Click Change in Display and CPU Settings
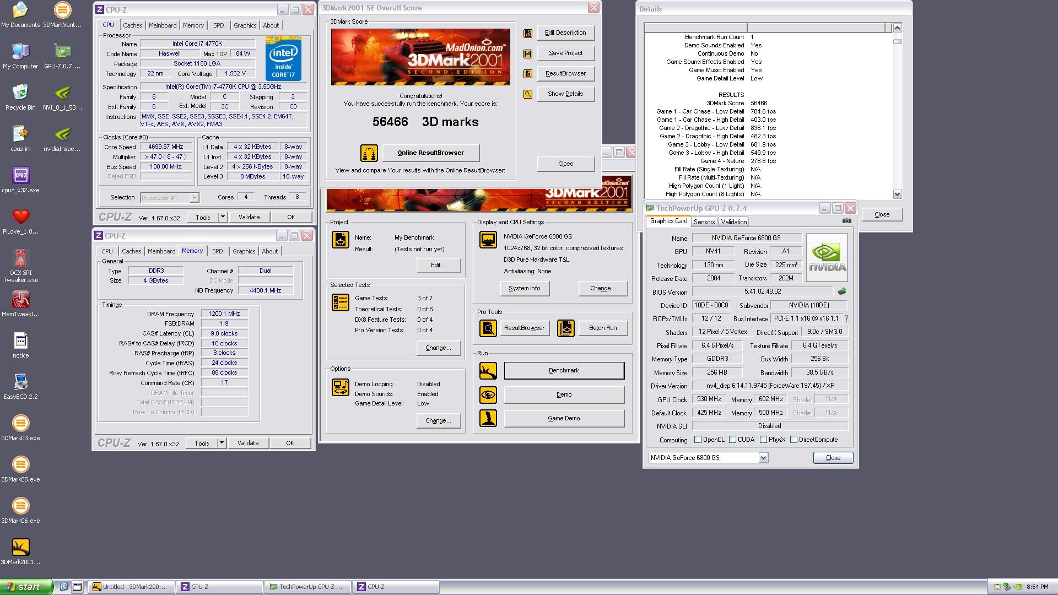 tap(603, 289)
